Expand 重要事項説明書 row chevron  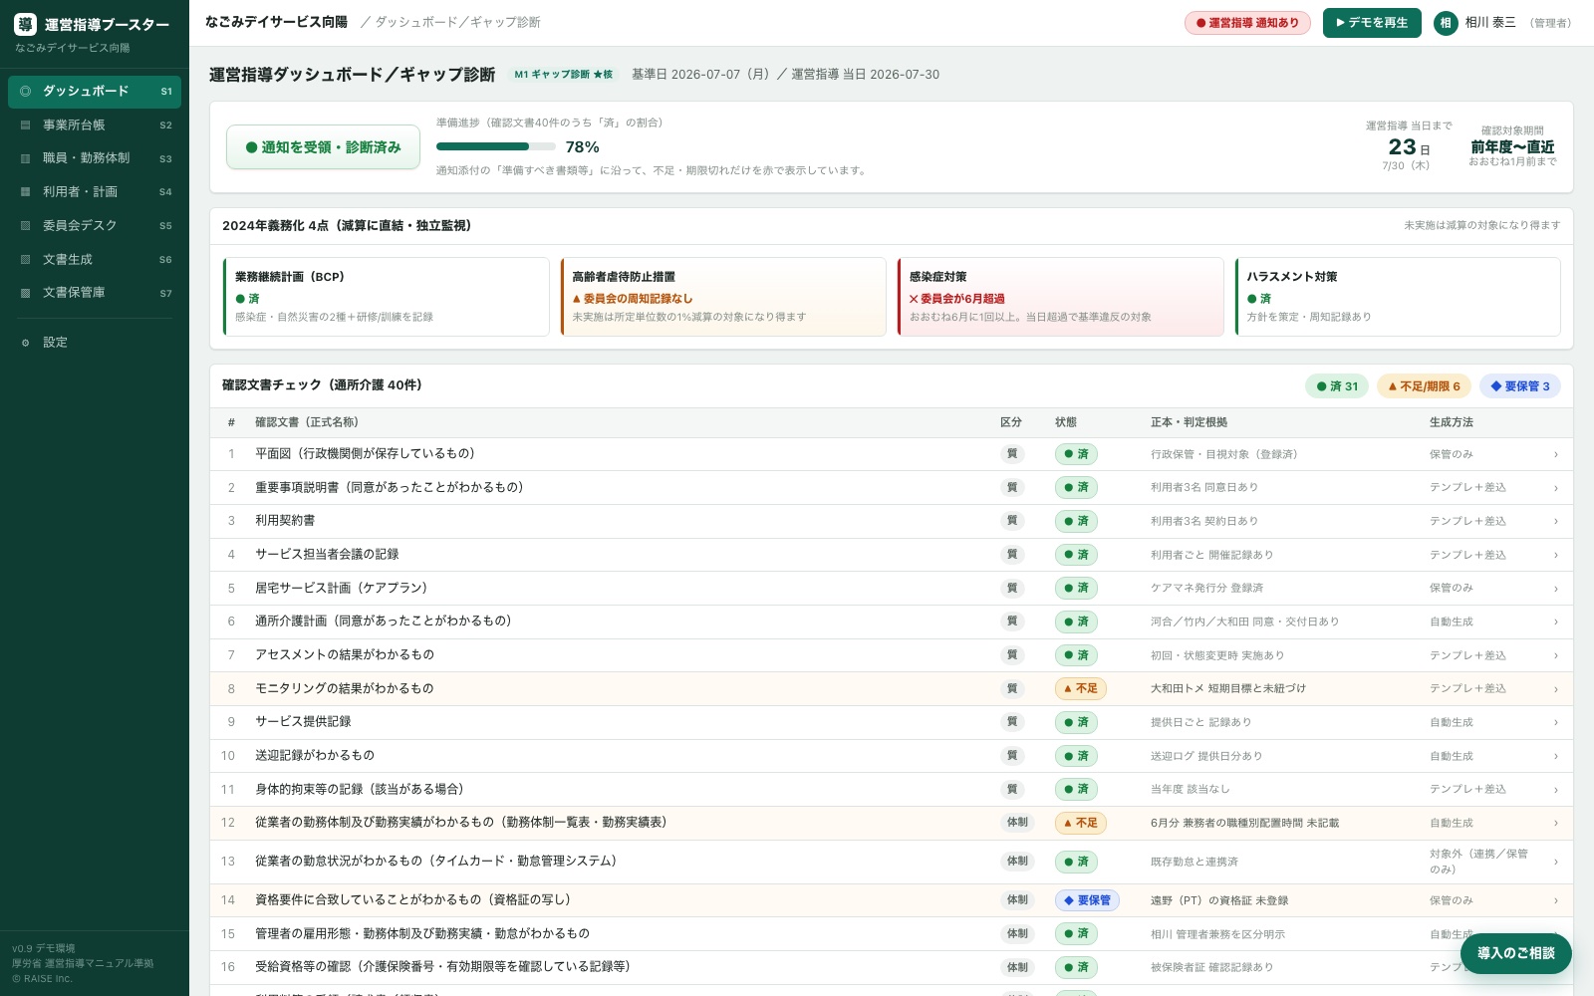click(1556, 488)
